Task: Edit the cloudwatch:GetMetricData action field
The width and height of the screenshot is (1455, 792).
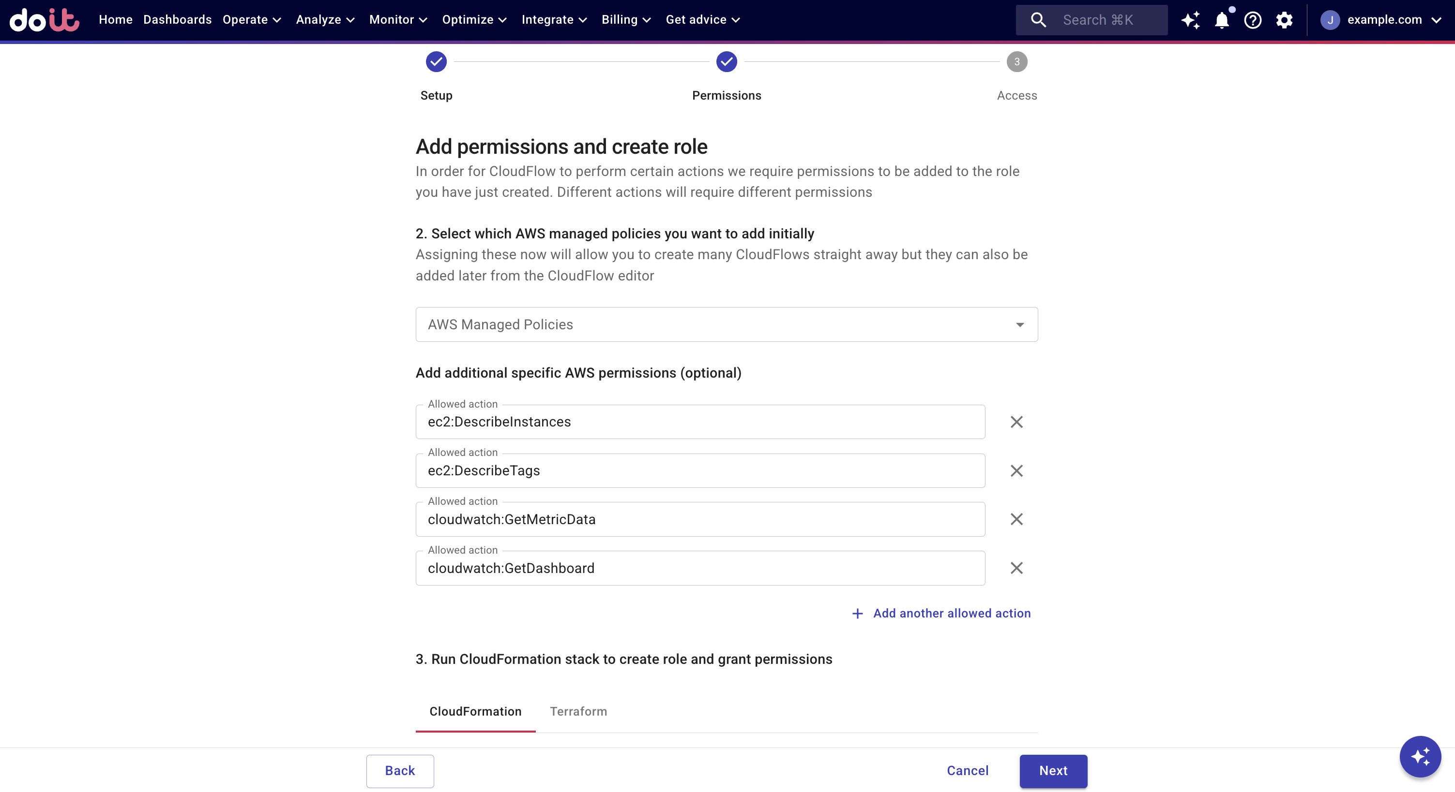Action: tap(700, 519)
